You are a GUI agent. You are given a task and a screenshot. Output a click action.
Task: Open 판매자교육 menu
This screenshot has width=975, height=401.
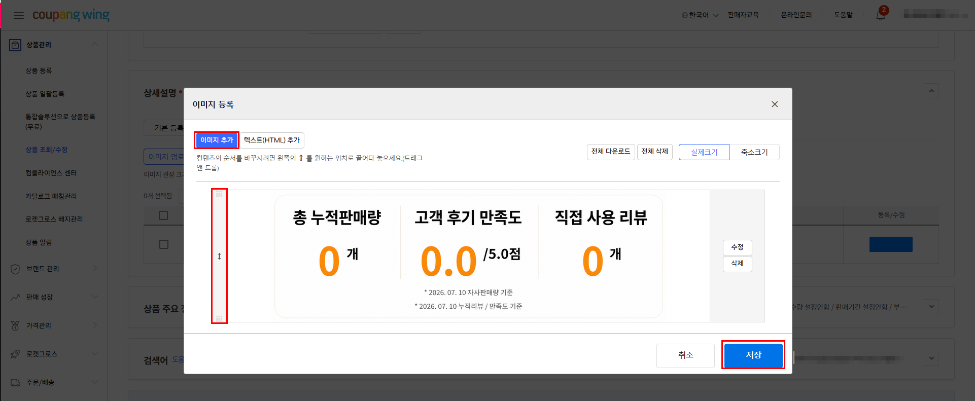743,15
